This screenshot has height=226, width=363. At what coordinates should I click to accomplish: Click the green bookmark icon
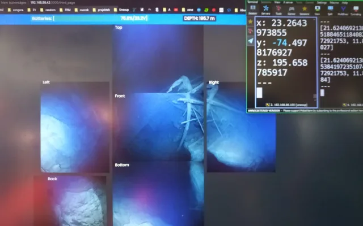click(206, 10)
